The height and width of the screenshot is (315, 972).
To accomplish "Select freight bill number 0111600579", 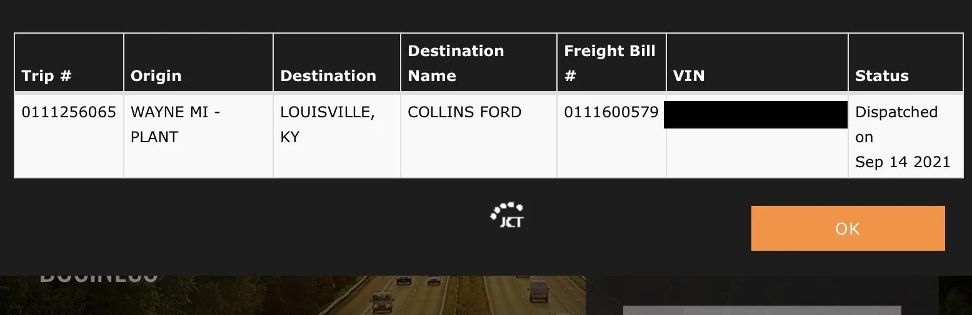I will click(x=611, y=112).
